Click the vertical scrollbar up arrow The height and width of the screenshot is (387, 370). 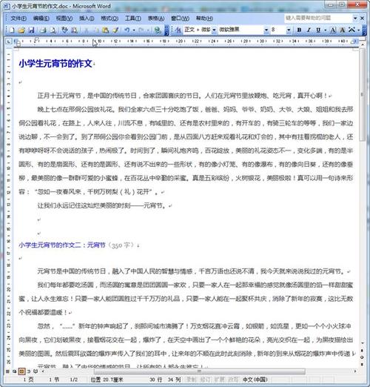coord(363,45)
